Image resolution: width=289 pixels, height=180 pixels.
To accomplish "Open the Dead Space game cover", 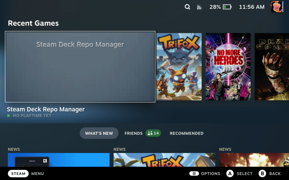I will point(272,67).
